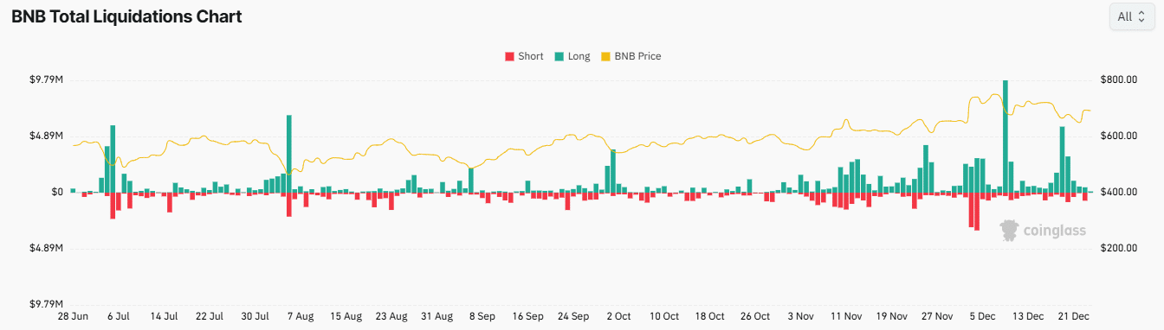
Task: Click the top $9.79M liquidation axis label
Action: point(46,80)
